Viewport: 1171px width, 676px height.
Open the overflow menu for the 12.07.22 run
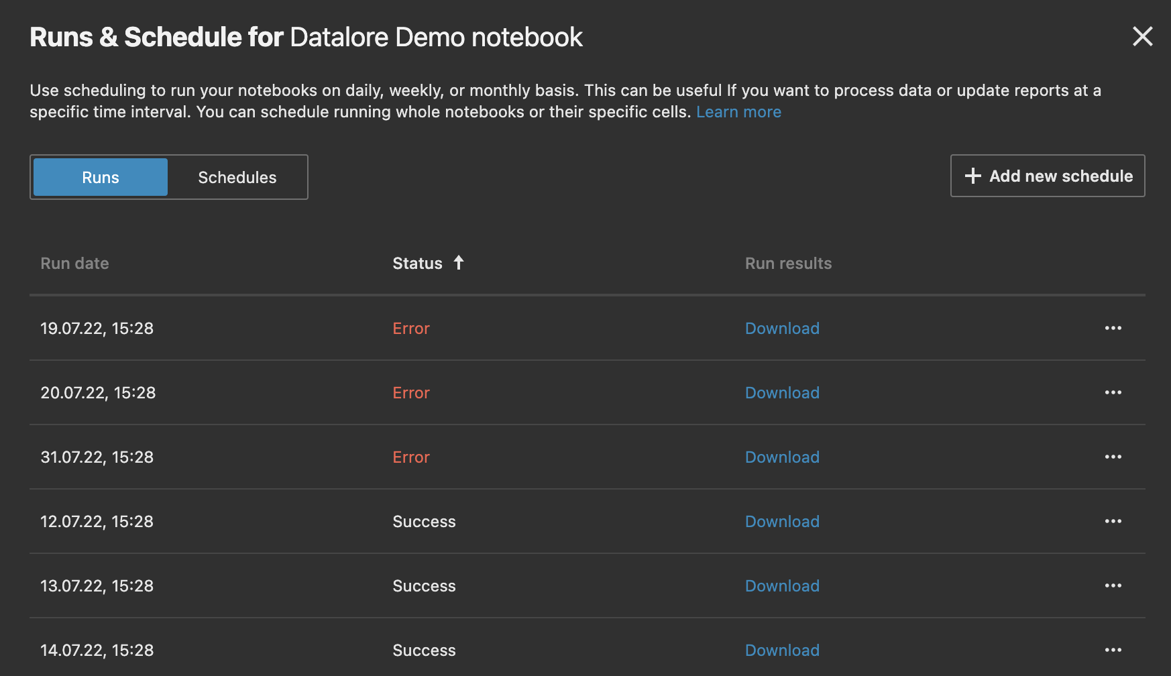pyautogui.click(x=1113, y=521)
